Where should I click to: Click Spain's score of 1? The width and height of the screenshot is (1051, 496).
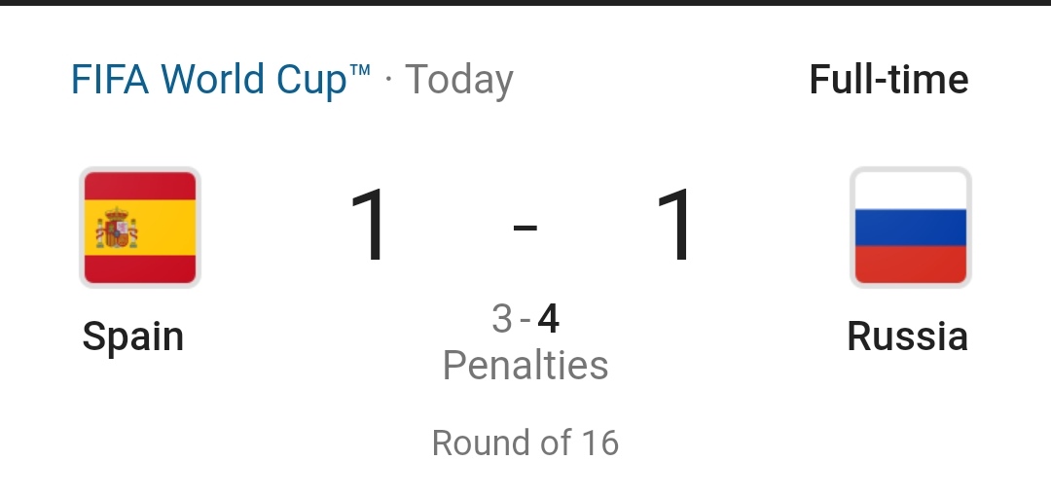pyautogui.click(x=370, y=226)
